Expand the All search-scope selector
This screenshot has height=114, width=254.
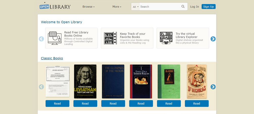click(136, 7)
